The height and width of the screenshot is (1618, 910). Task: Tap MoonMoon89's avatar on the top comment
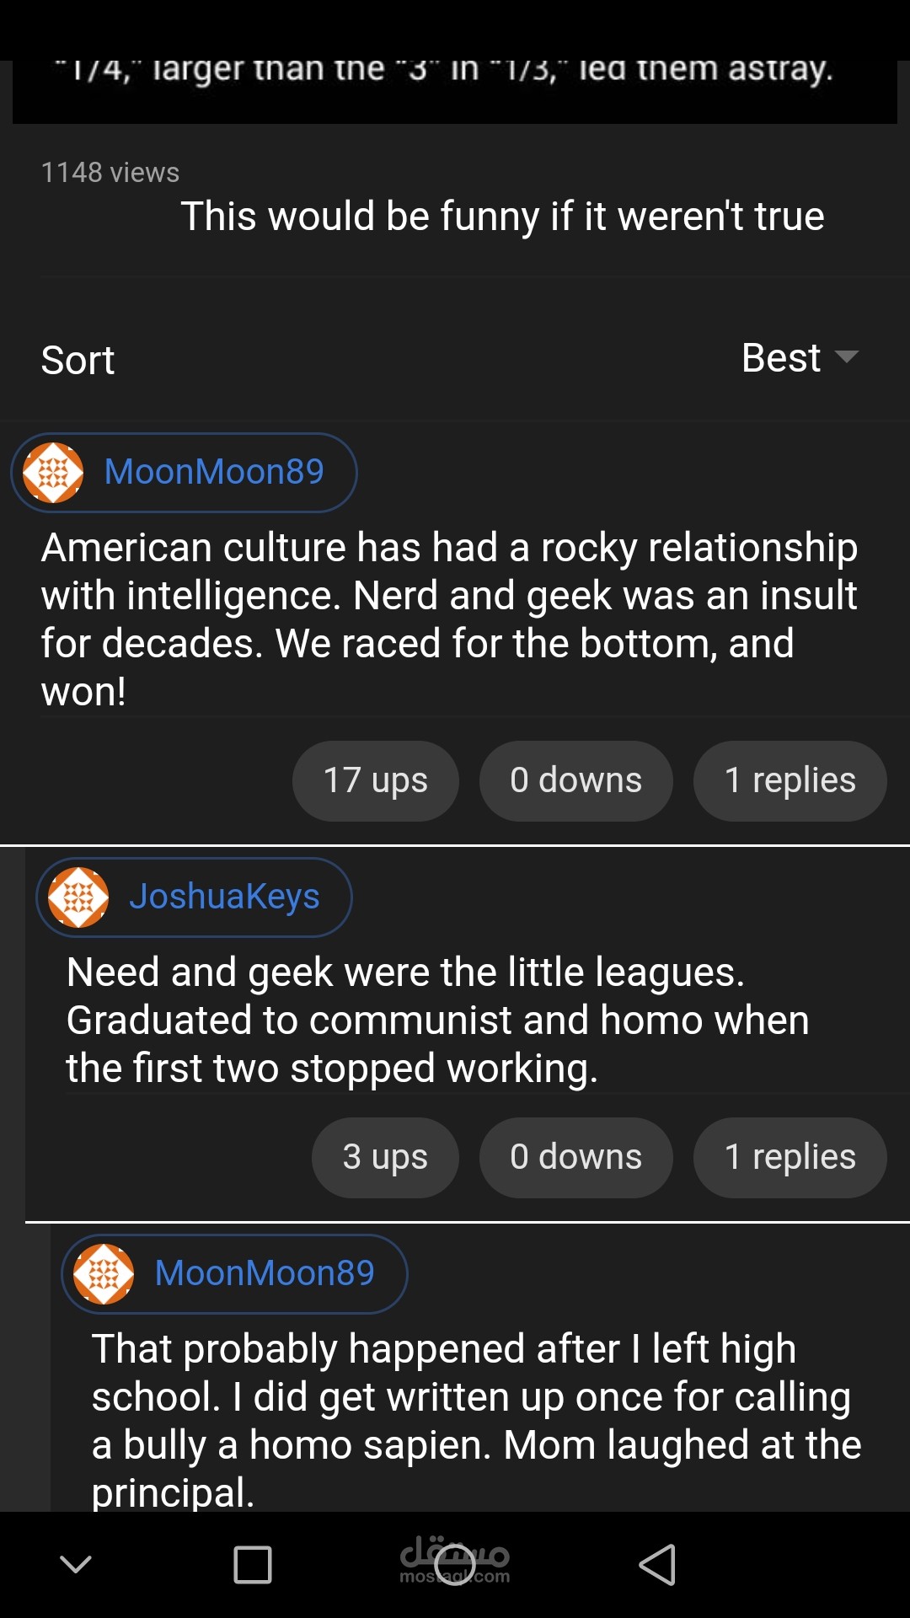[53, 473]
